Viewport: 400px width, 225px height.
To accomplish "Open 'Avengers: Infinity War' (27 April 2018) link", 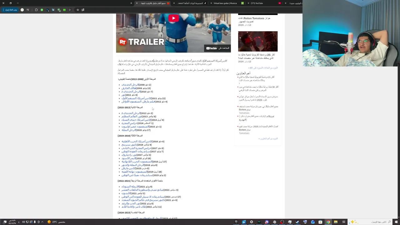I will [137, 162].
